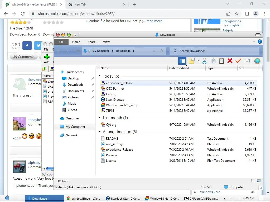Click the quick access toolbar dropdown arrow

(x=75, y=35)
